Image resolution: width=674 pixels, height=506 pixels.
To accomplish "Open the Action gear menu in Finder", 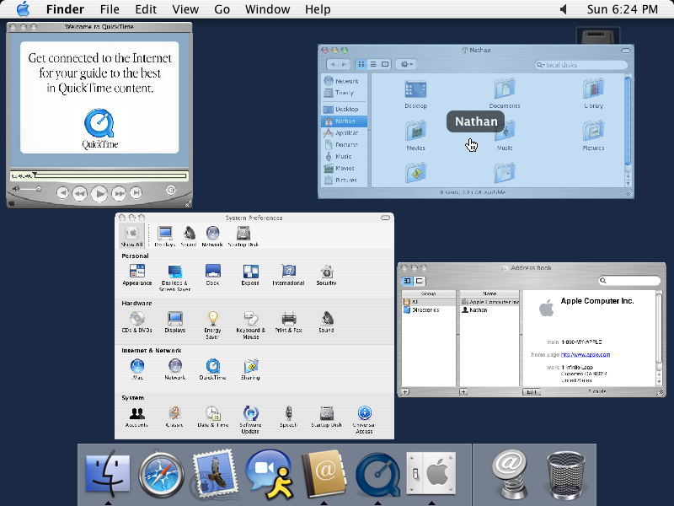I will coord(406,64).
